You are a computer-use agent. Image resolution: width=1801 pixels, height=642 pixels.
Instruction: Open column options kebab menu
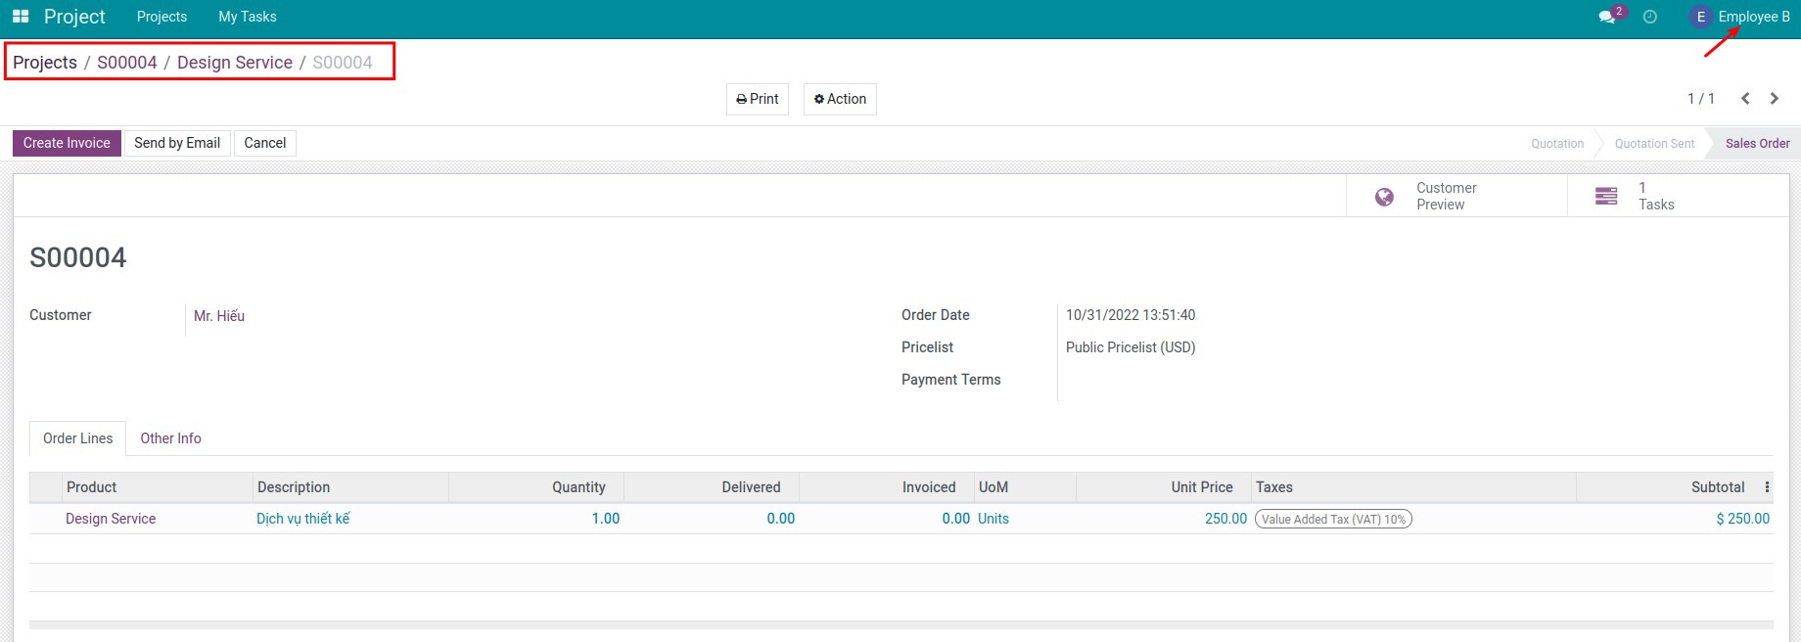(x=1767, y=487)
